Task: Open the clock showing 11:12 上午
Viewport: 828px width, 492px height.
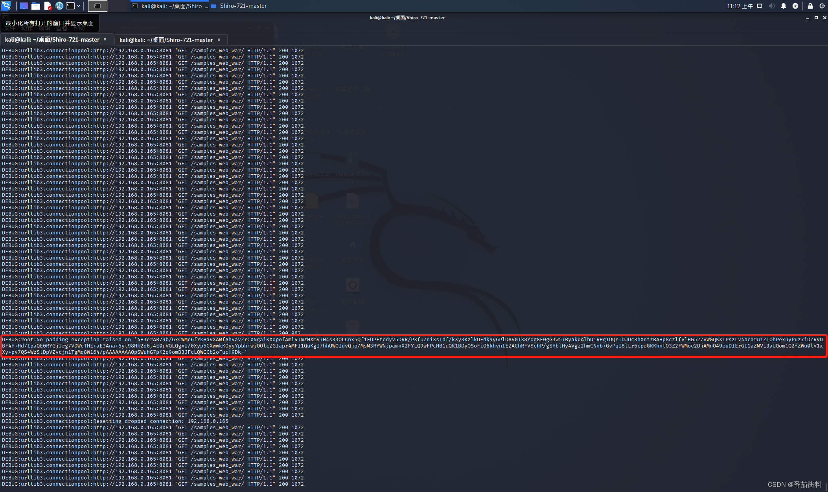Action: (x=740, y=6)
